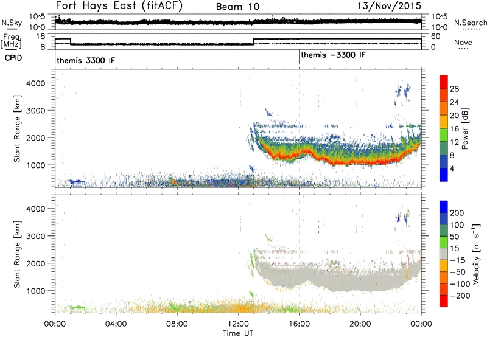Click the 'Nave' legend label

463,43
